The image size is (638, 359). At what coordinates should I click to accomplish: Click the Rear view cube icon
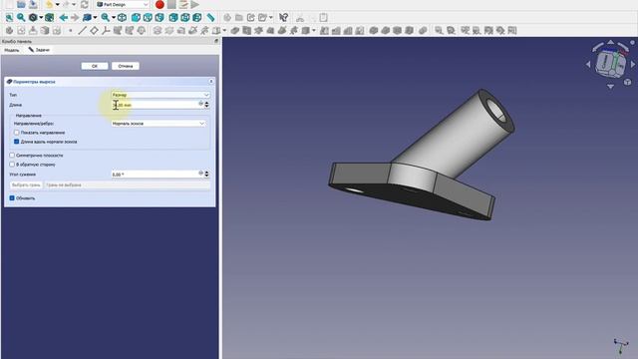[x=173, y=18]
